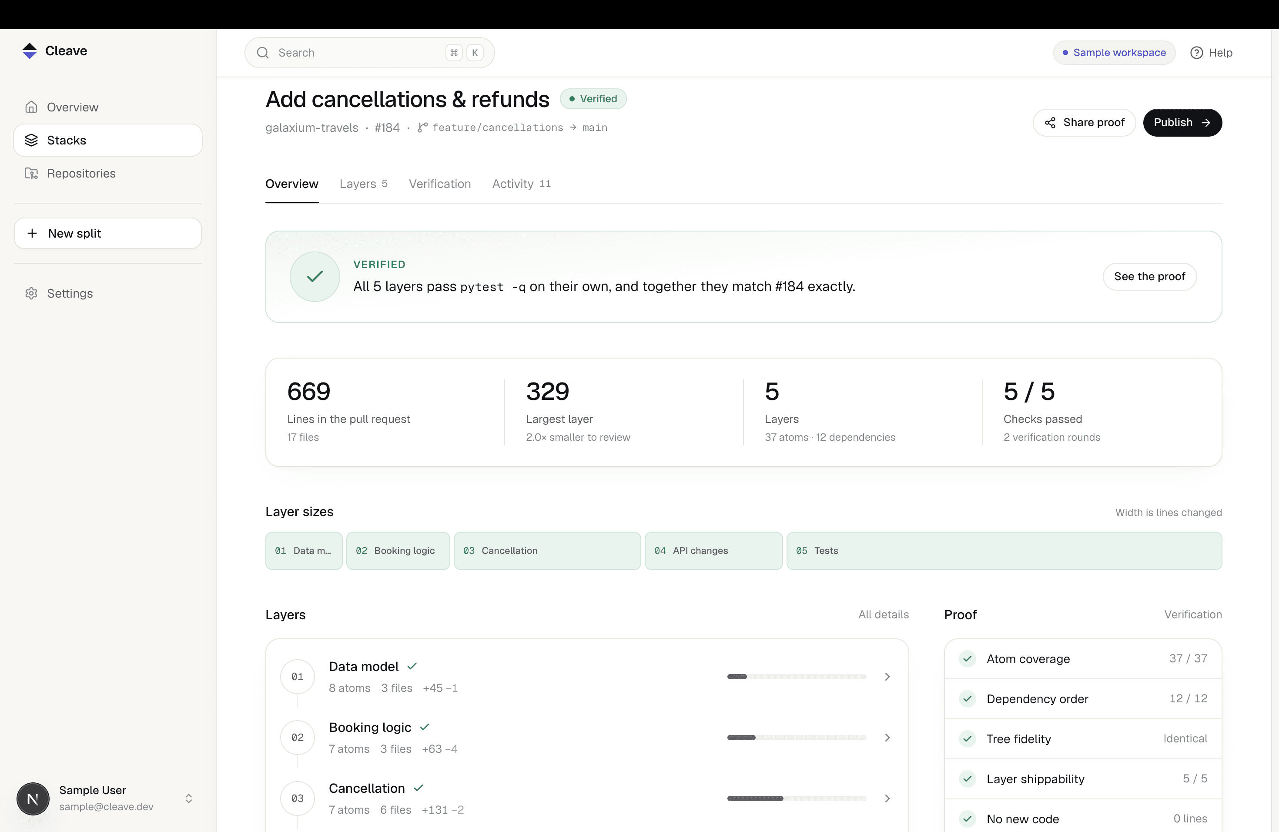The height and width of the screenshot is (832, 1279).
Task: Click the Dependency order check icon
Action: [x=968, y=699]
